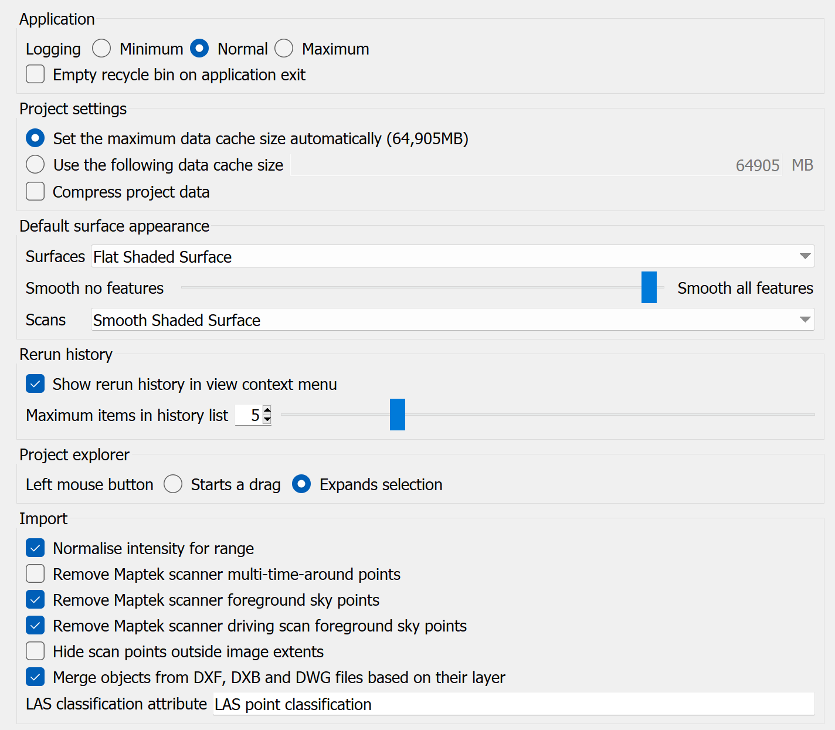Enable Empty recycle bin on application exit

coord(35,74)
